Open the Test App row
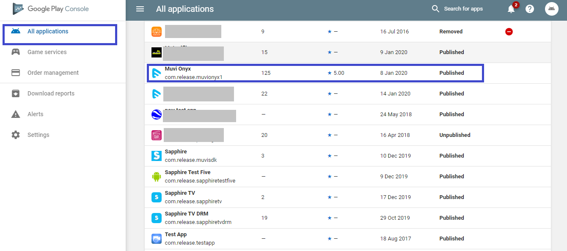This screenshot has height=251, width=567. [x=348, y=239]
